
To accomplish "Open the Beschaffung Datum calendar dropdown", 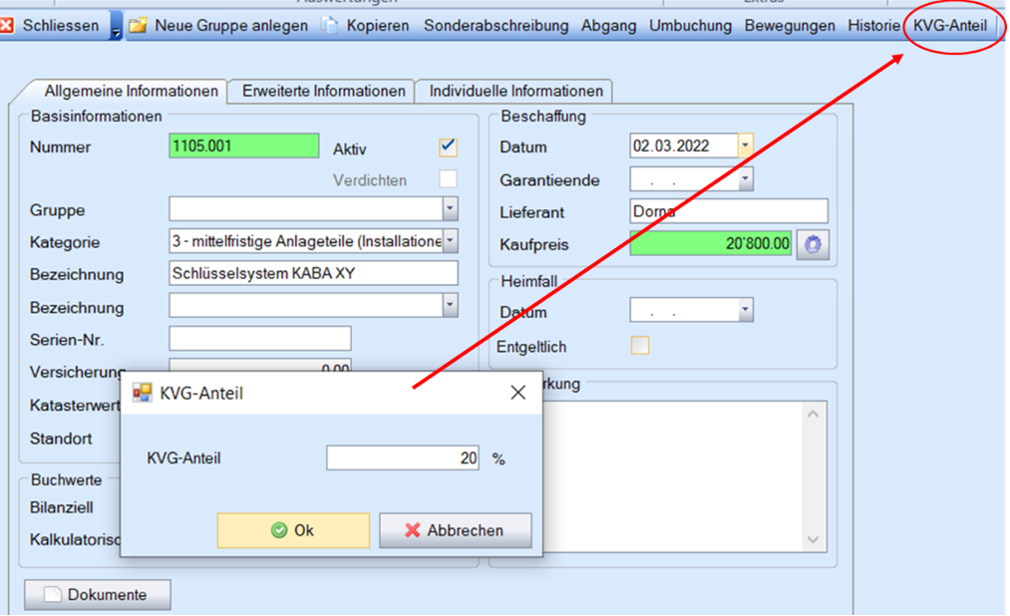I will [x=745, y=146].
